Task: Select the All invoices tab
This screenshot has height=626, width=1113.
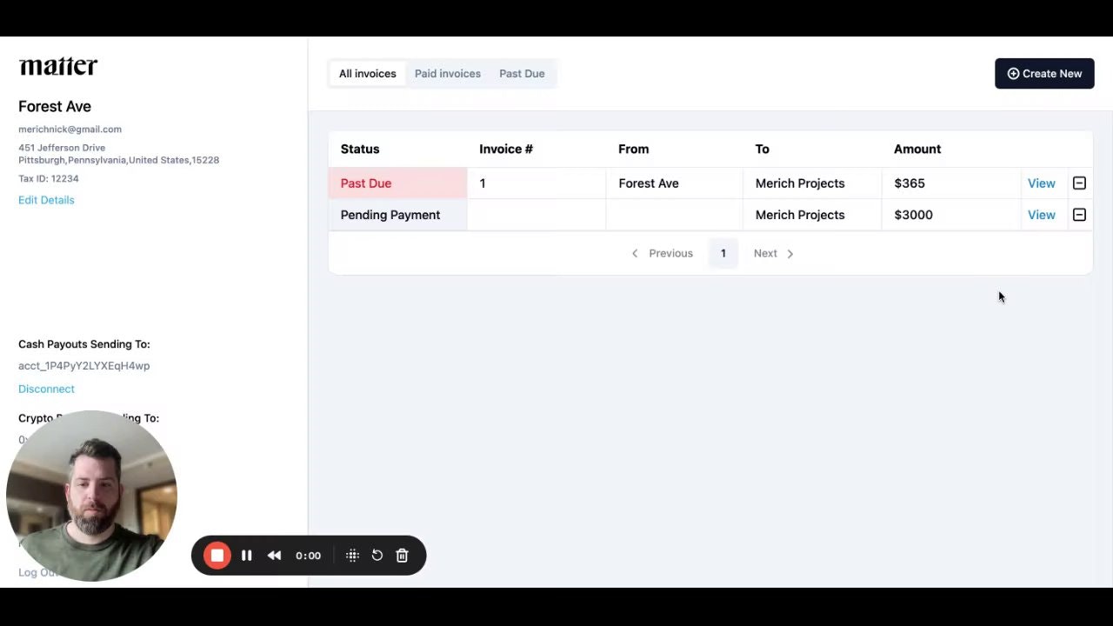Action: coord(367,73)
